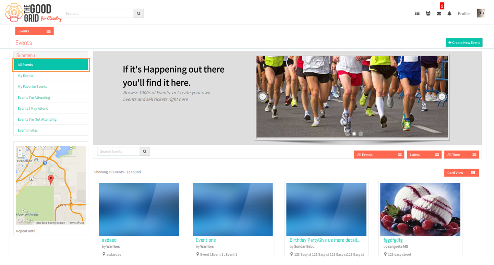
Task: Click Sundar Babu organizer name
Action: (x=304, y=246)
